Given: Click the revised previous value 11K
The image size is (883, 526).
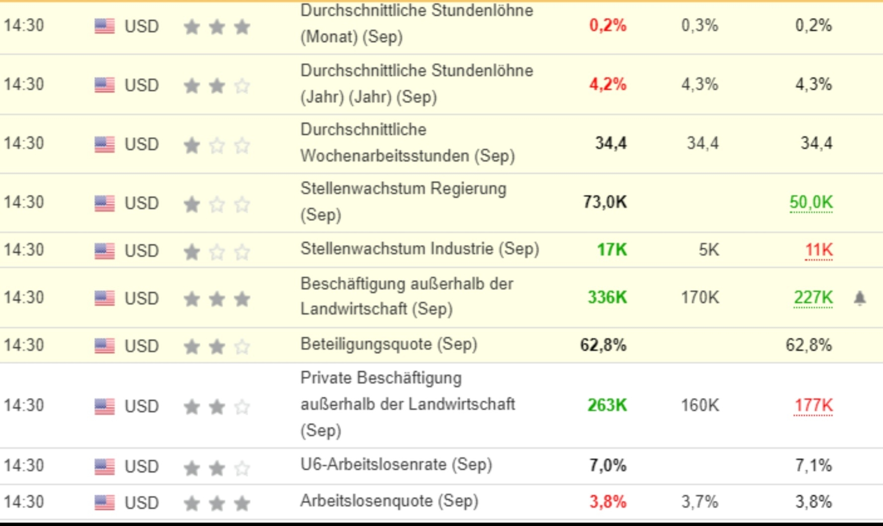Looking at the screenshot, I should (x=818, y=250).
